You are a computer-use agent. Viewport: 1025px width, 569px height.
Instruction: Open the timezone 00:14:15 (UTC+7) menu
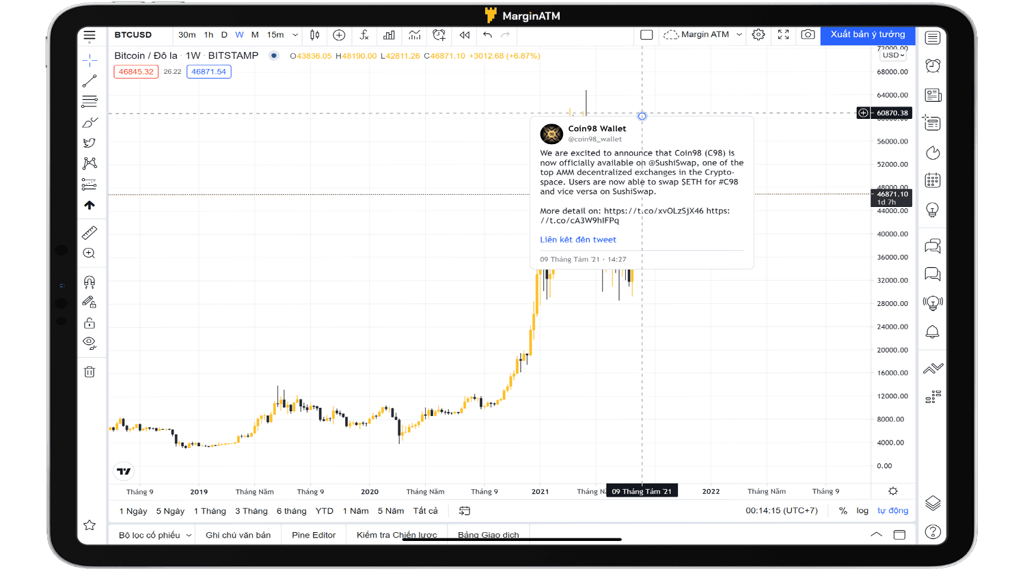tap(782, 511)
